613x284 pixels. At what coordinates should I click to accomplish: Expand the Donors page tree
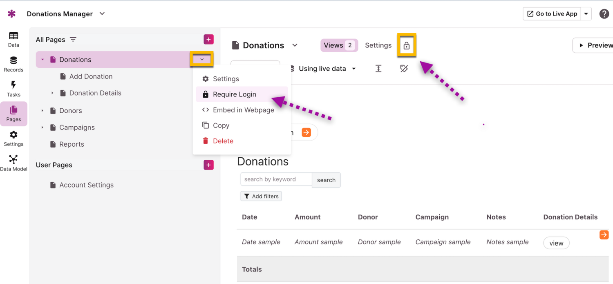[43, 111]
